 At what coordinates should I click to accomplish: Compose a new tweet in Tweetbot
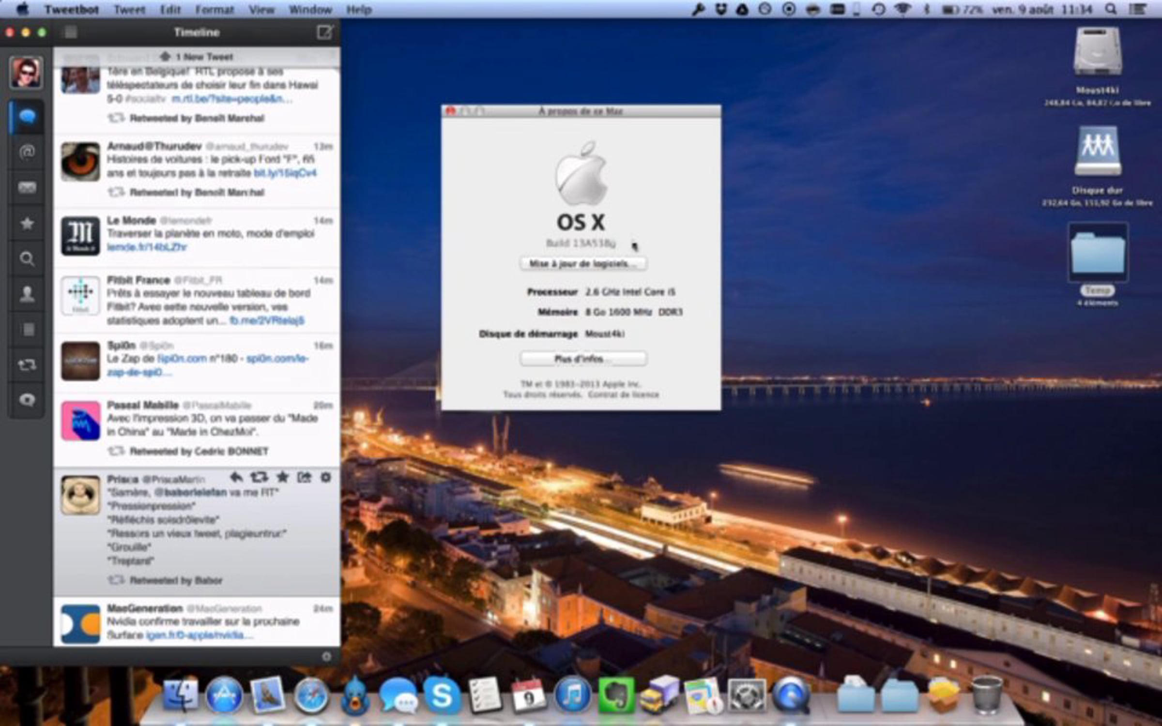(x=324, y=32)
